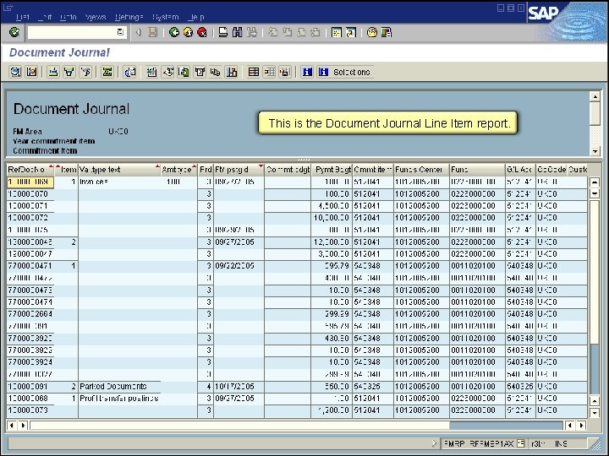Click the Find binoculars icon

pyautogui.click(x=238, y=33)
